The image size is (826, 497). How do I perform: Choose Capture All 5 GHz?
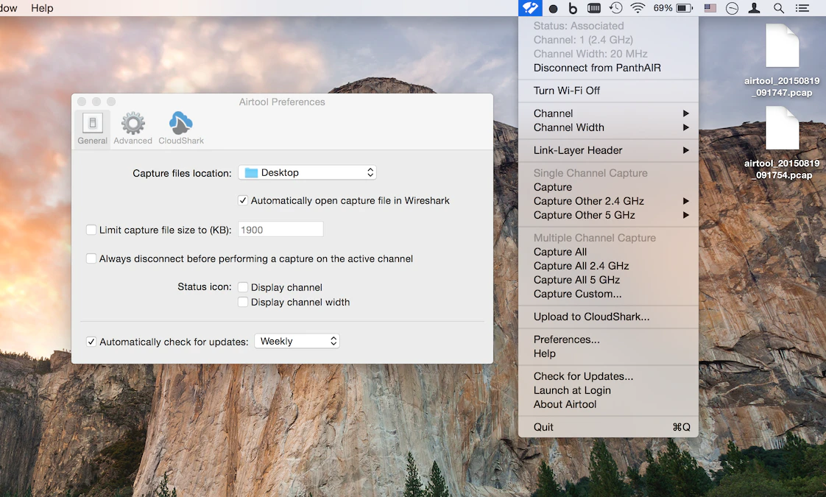(x=608, y=280)
